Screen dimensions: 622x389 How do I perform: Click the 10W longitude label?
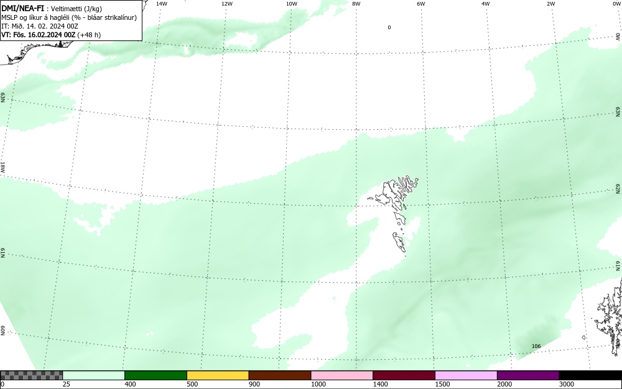tap(292, 4)
